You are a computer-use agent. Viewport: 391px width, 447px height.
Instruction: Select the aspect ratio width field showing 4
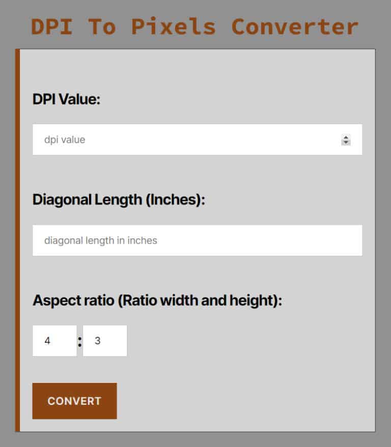pos(54,340)
